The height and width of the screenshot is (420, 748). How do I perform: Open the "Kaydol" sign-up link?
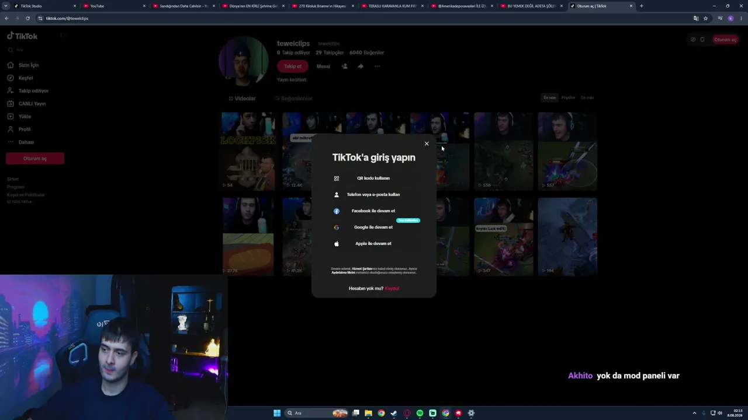(392, 288)
